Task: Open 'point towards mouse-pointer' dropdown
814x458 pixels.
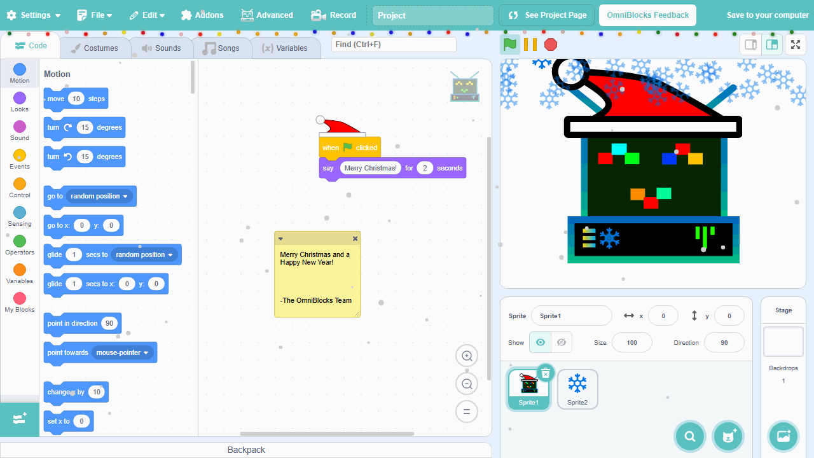Action: 123,352
